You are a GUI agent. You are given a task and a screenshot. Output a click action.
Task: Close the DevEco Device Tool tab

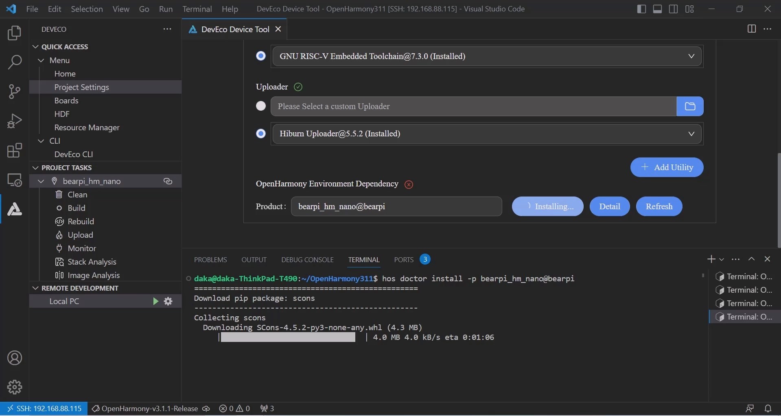click(278, 29)
